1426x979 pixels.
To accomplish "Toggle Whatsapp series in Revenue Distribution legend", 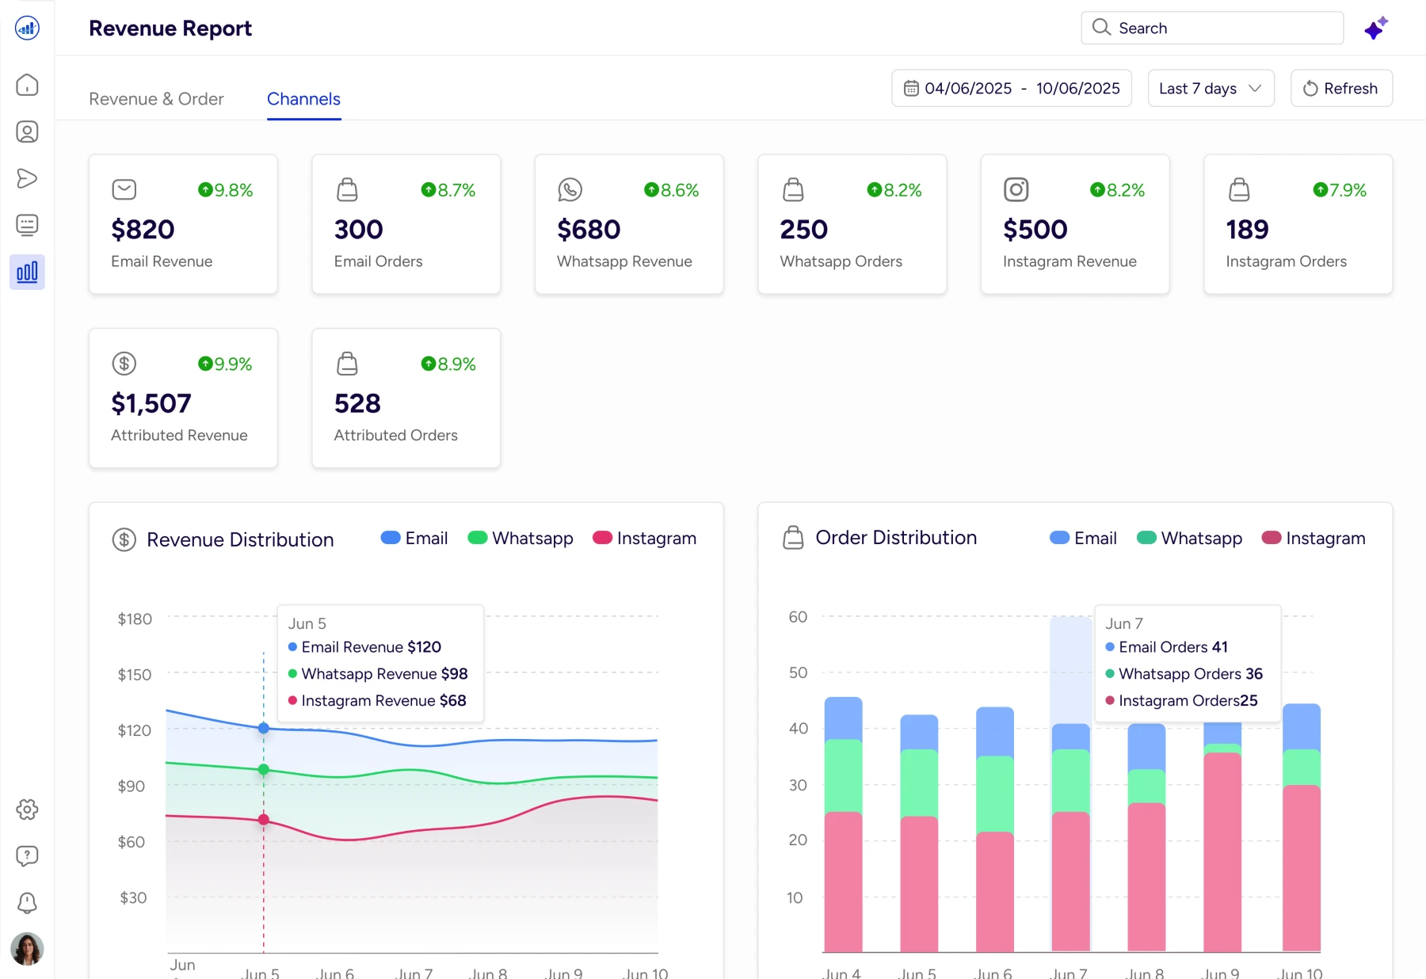I will 520,539.
